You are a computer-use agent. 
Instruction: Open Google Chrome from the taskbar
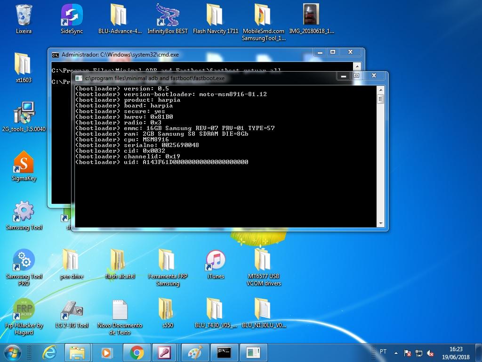(x=137, y=353)
